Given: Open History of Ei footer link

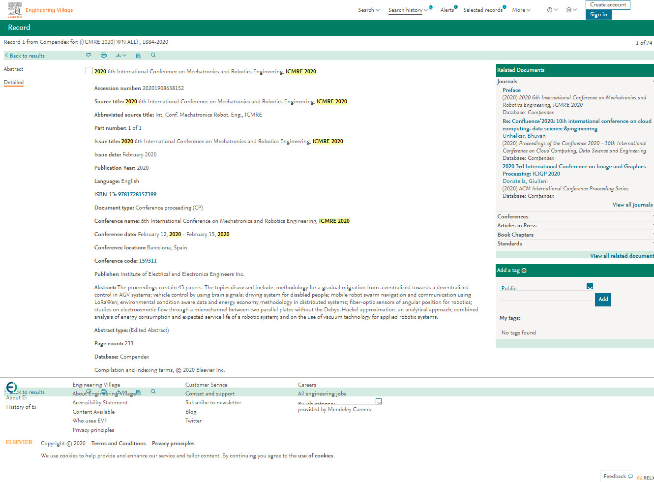Looking at the screenshot, I should 21,407.
